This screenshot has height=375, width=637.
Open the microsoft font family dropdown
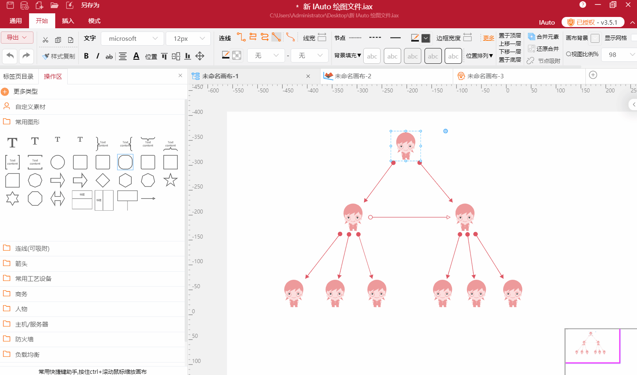tap(133, 38)
